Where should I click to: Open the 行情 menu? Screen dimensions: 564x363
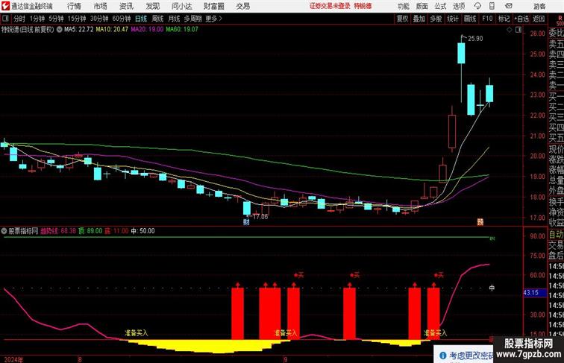(x=74, y=6)
